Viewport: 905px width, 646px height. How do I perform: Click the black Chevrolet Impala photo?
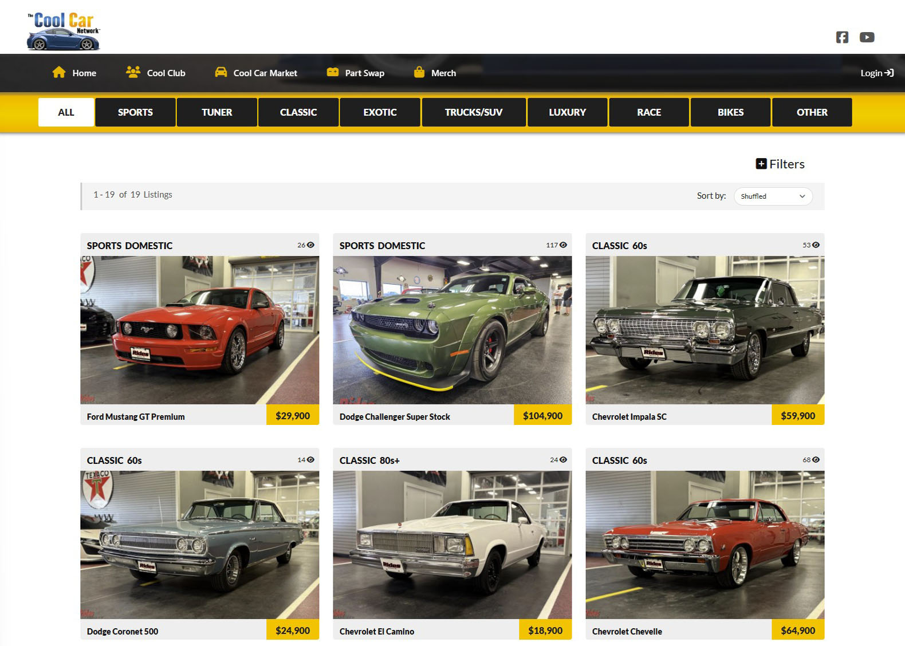pyautogui.click(x=705, y=330)
